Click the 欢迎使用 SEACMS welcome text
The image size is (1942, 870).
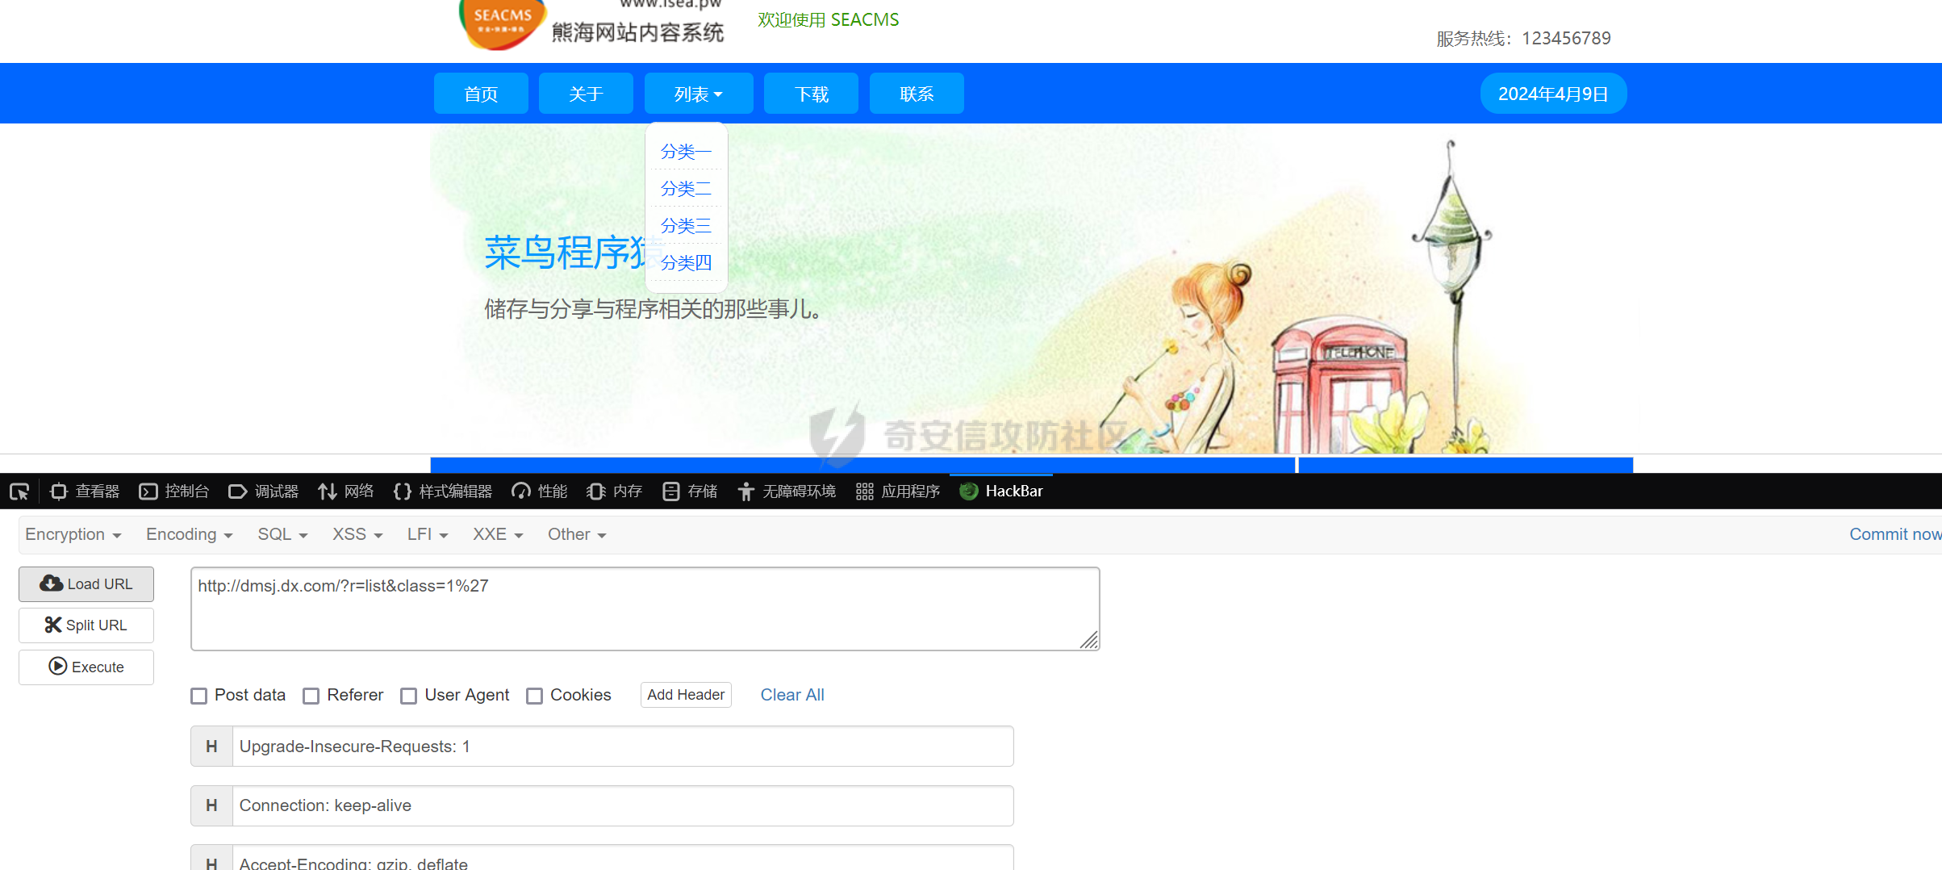point(828,20)
